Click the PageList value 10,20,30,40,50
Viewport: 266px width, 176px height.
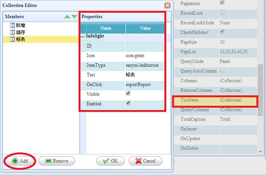pos(234,51)
